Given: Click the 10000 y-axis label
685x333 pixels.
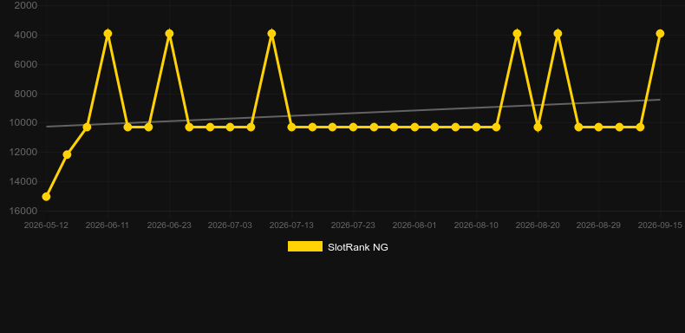Looking at the screenshot, I should [x=23, y=123].
